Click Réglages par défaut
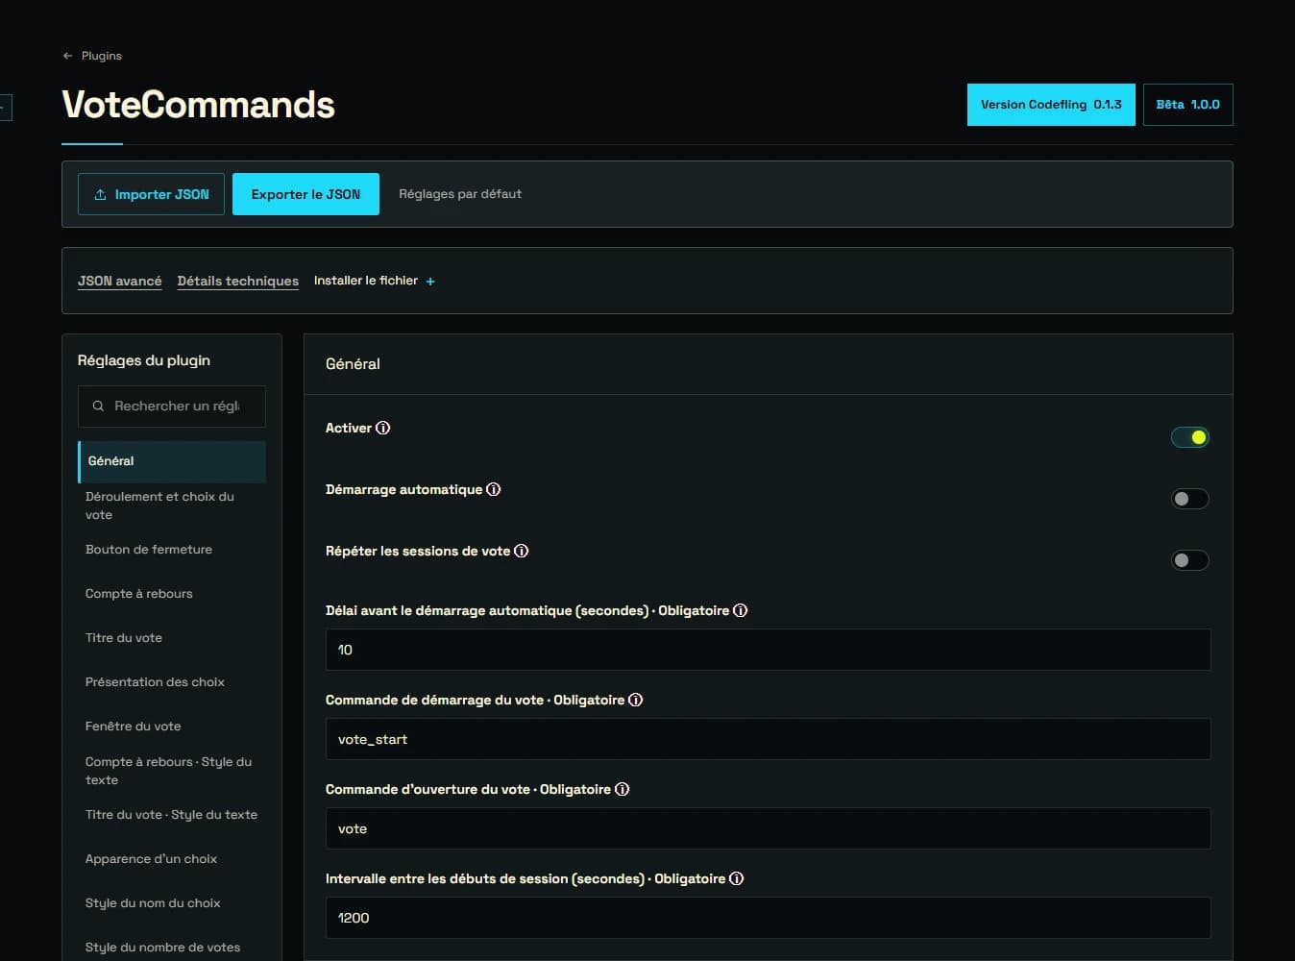1295x961 pixels. click(460, 194)
